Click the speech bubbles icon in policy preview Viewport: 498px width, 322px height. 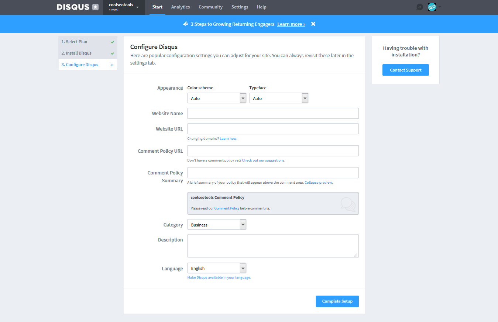(348, 204)
